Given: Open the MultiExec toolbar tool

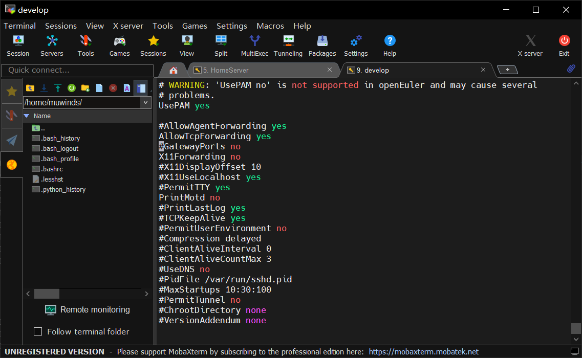Looking at the screenshot, I should click(x=254, y=45).
